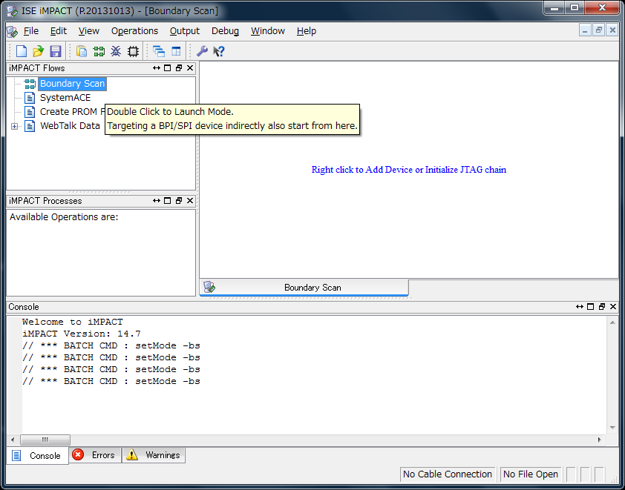Click the Initialize Chain green boxes icon

click(x=99, y=51)
